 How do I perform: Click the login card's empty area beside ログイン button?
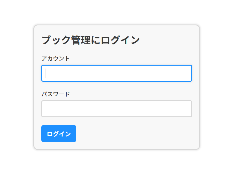tap(134, 134)
